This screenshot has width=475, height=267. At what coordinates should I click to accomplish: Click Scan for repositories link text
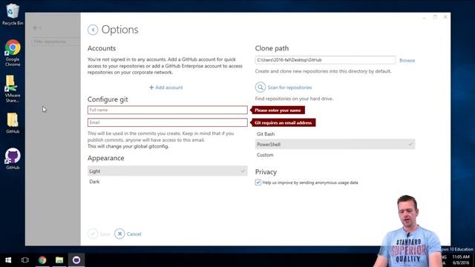tap(289, 88)
